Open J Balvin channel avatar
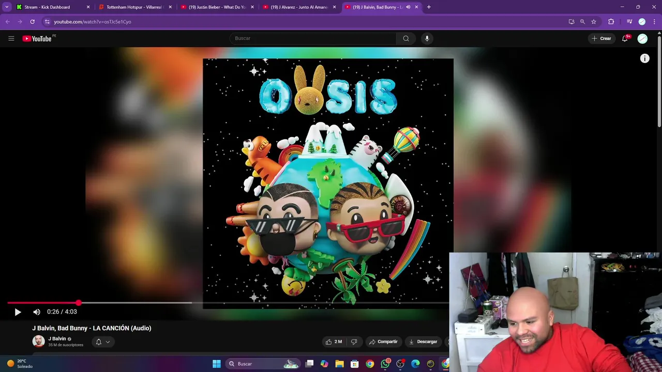662x372 pixels. click(38, 341)
